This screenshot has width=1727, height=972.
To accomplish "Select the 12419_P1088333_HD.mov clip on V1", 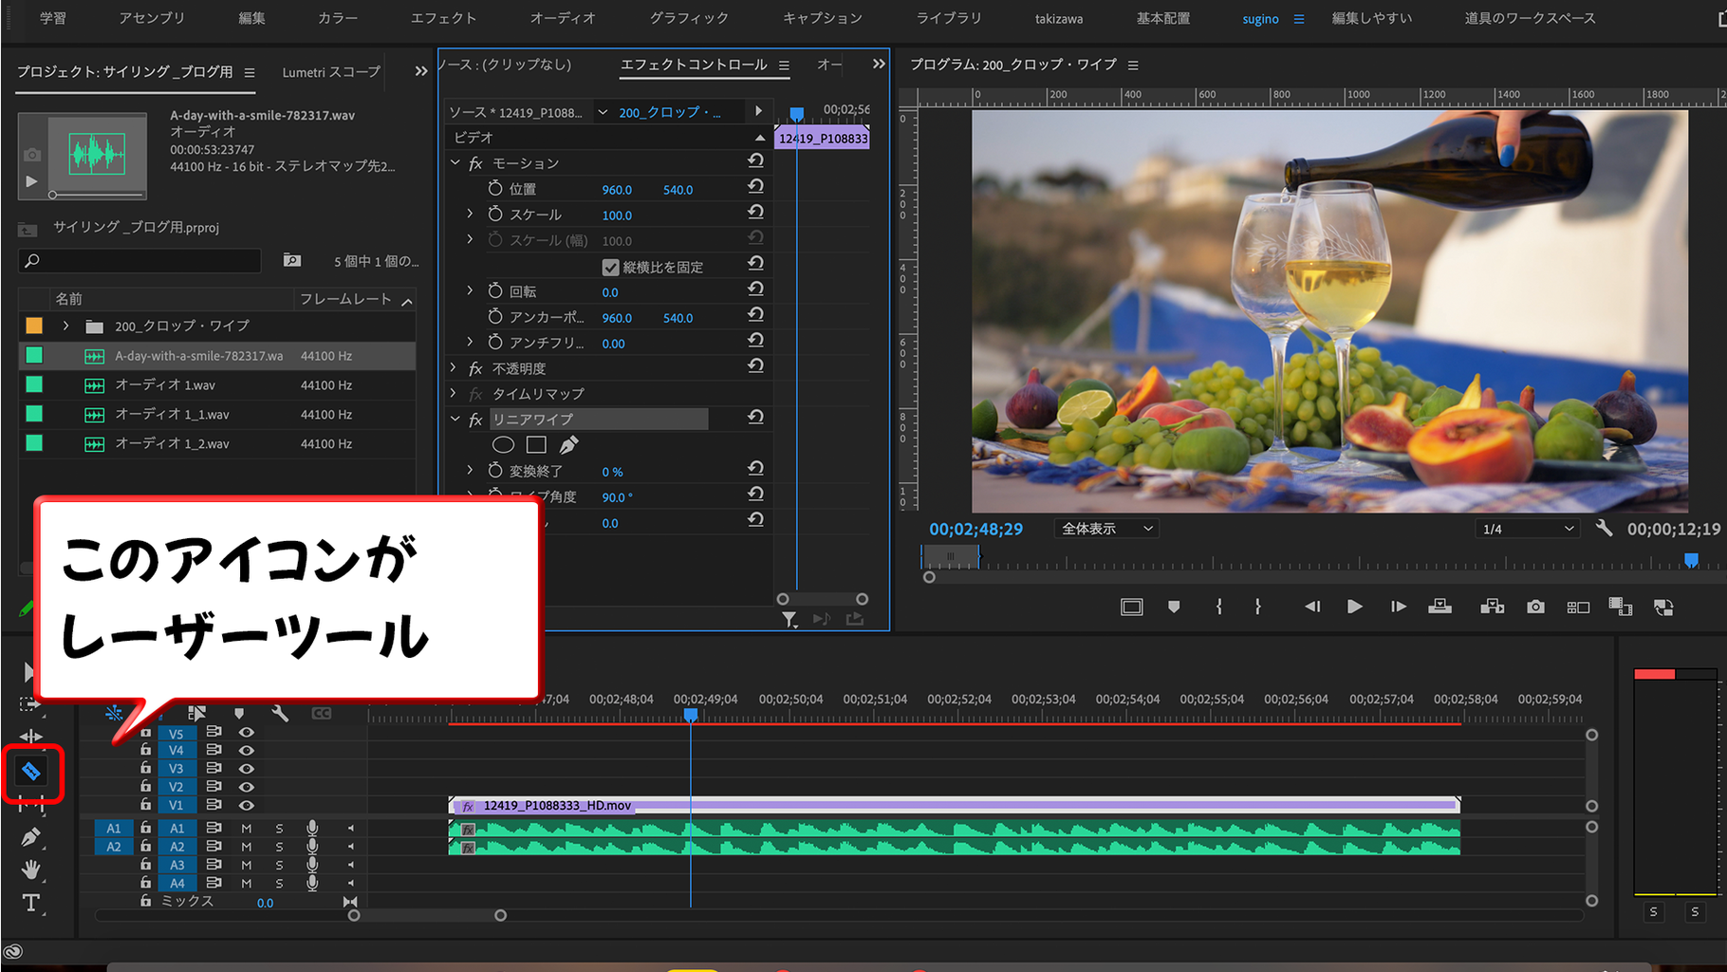I will point(949,804).
